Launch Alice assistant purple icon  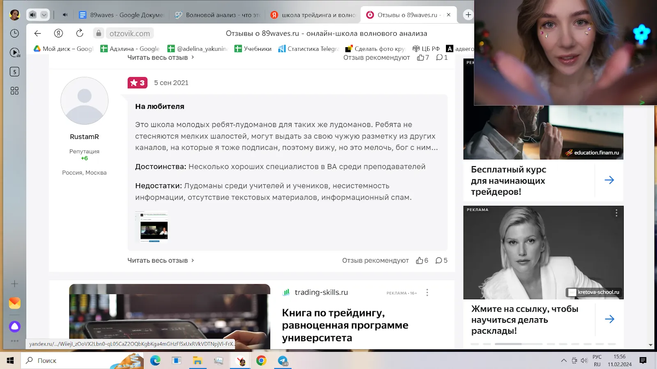(15, 326)
